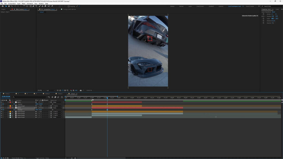Select the Hand tool in toolbar

pos(9,6)
